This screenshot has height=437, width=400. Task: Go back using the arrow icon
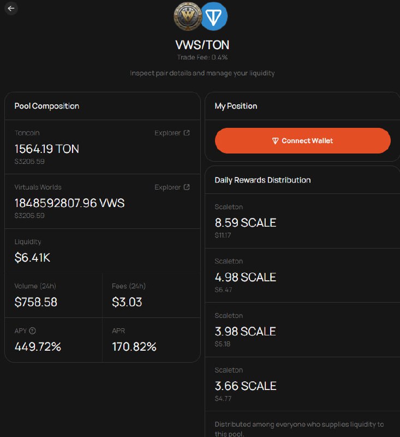tap(11, 8)
